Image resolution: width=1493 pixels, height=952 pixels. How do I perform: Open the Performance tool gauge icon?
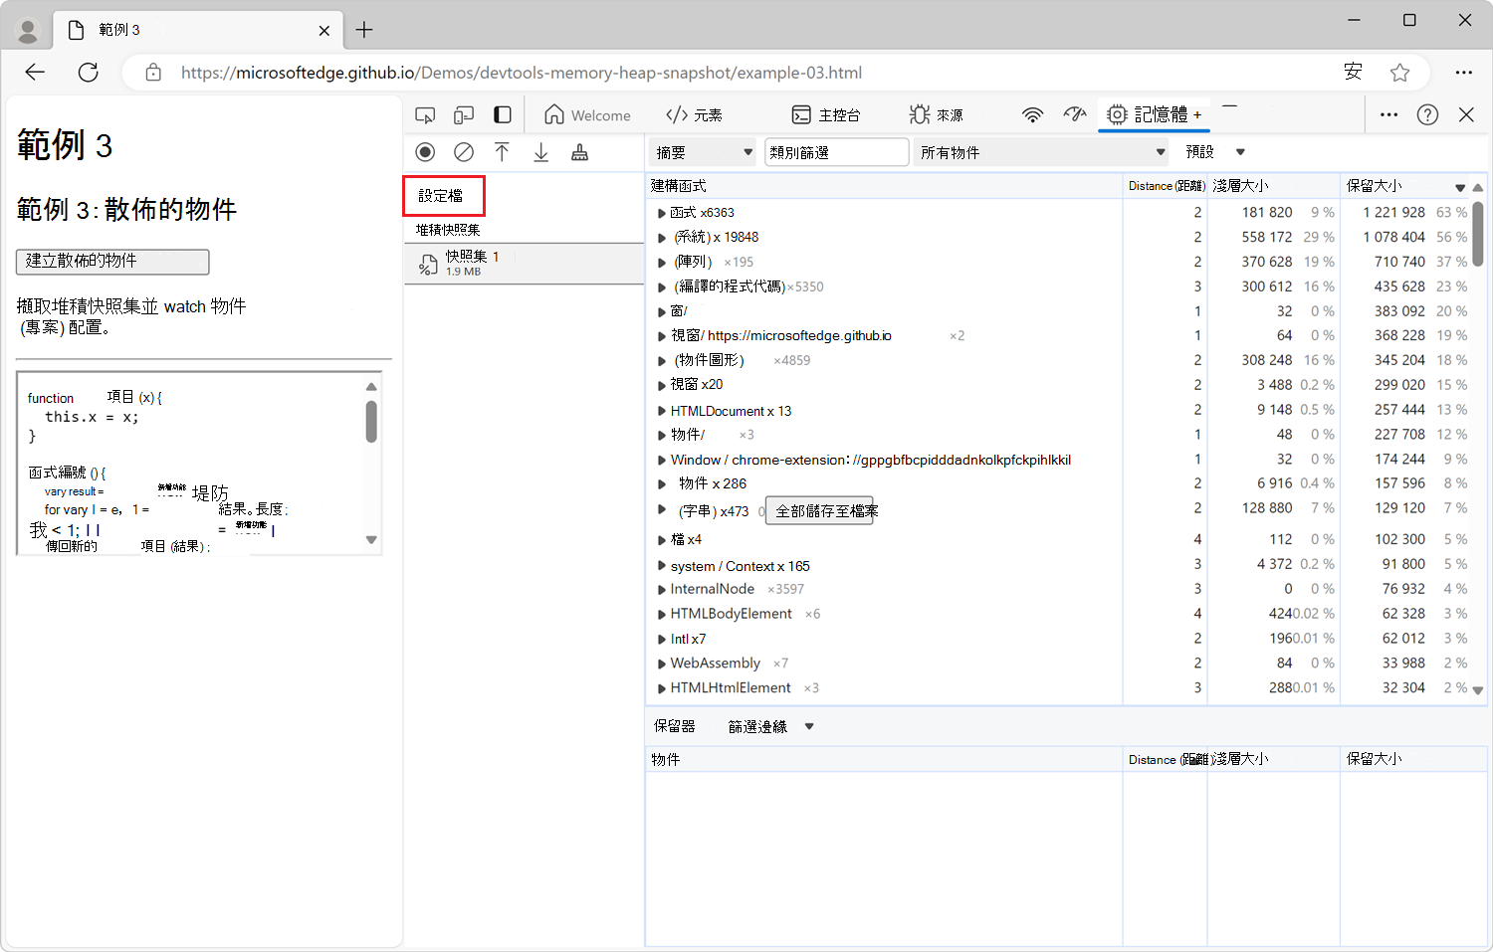(x=1074, y=115)
